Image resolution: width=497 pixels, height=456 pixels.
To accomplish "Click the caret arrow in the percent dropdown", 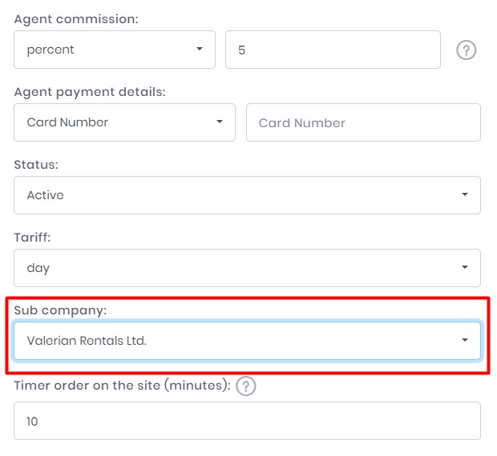I will (200, 50).
